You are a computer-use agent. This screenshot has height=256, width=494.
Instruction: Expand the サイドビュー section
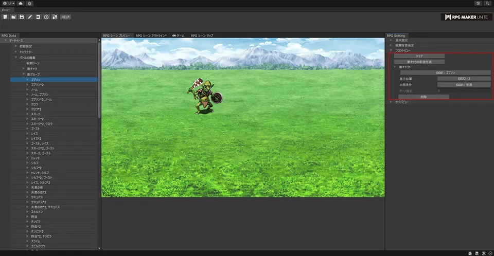(402, 102)
